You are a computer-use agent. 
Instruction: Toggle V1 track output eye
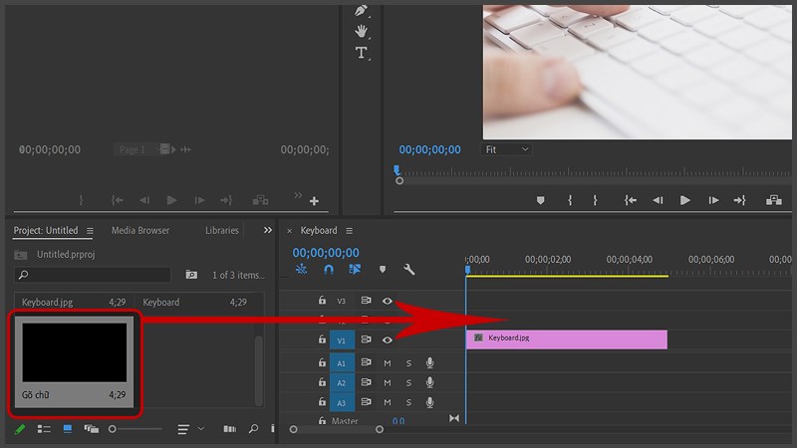(x=388, y=340)
